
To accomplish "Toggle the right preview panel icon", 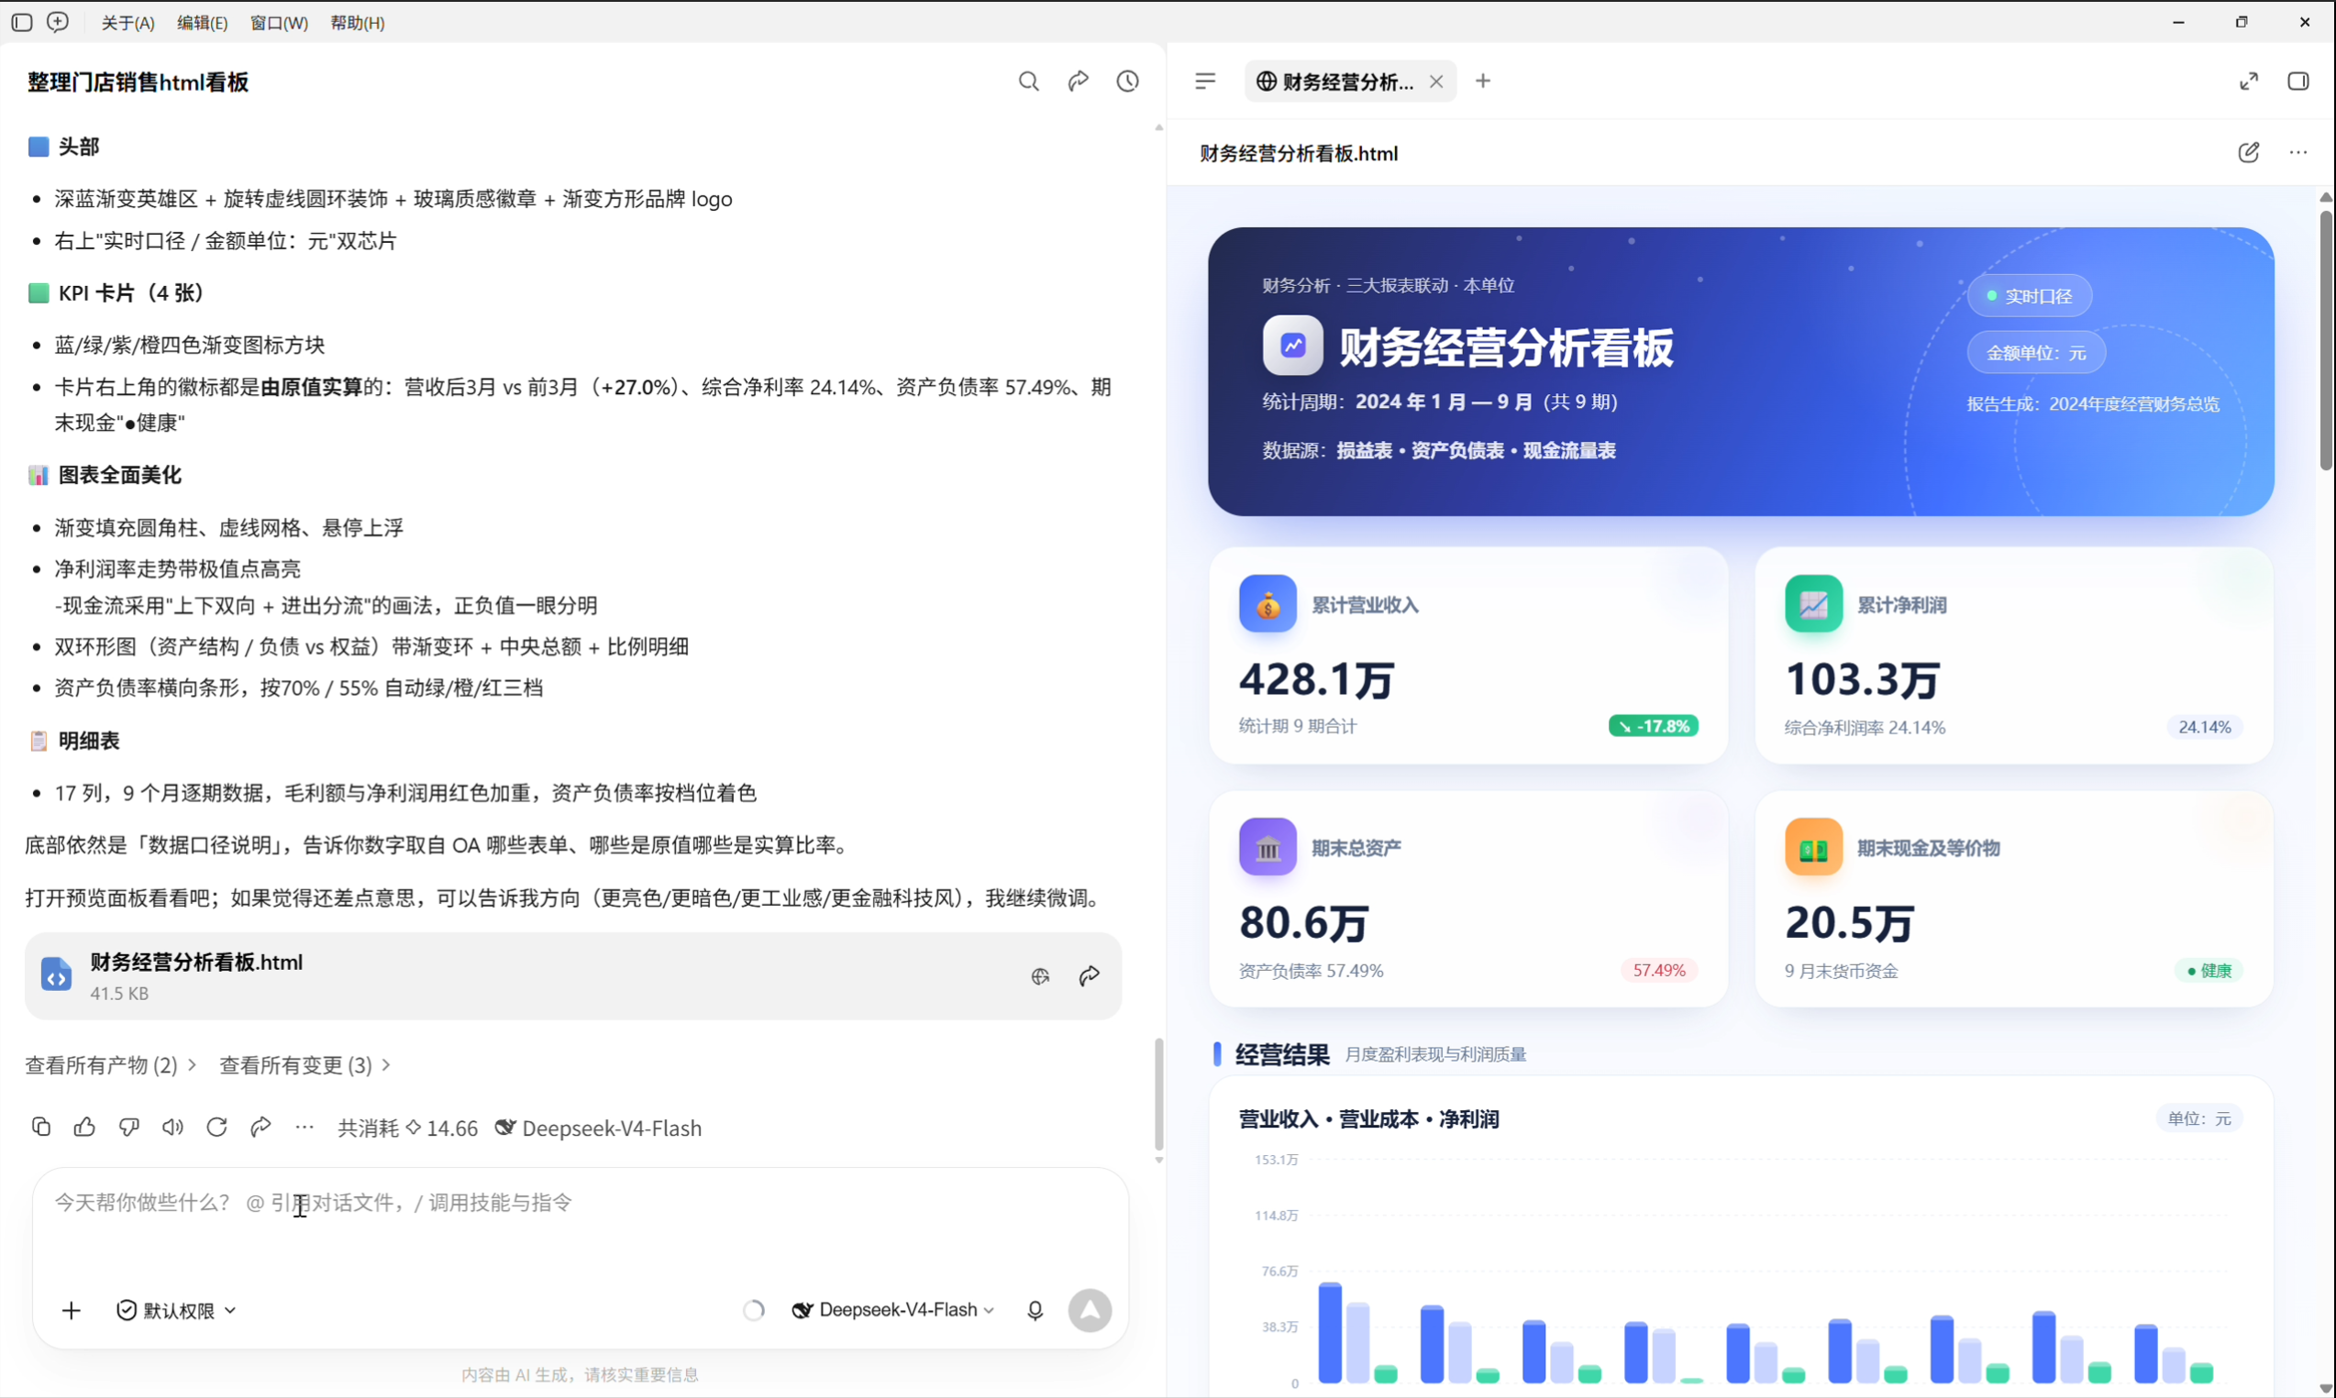I will click(2297, 81).
